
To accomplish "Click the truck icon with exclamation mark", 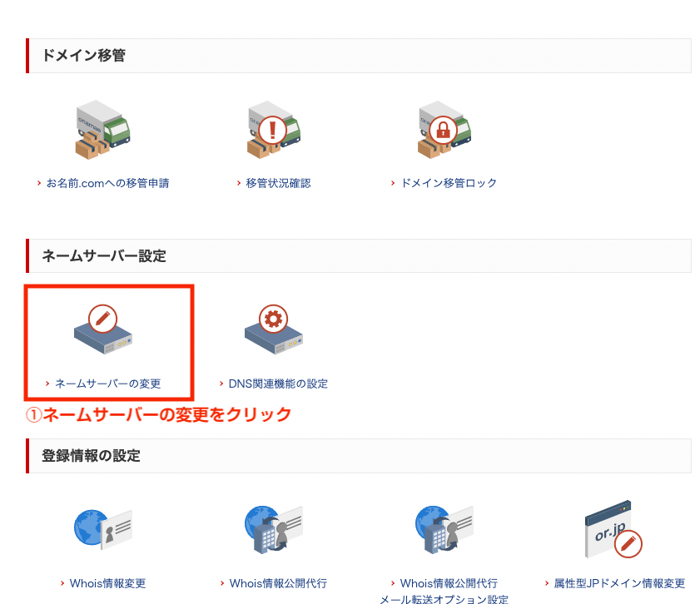I will click(x=274, y=131).
